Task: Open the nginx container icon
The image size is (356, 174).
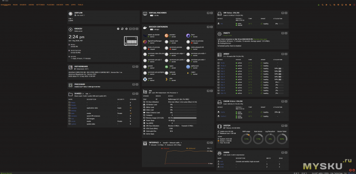Action: (x=166, y=67)
